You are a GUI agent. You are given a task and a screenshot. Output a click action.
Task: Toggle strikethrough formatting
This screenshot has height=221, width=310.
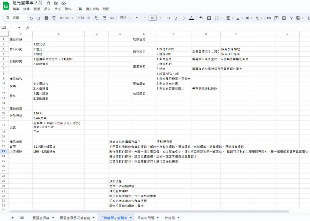tap(183, 18)
